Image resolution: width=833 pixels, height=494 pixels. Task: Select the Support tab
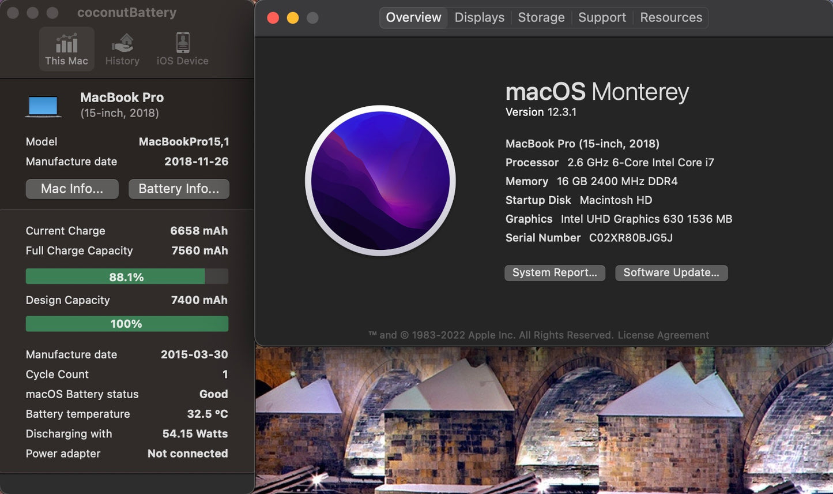click(602, 17)
